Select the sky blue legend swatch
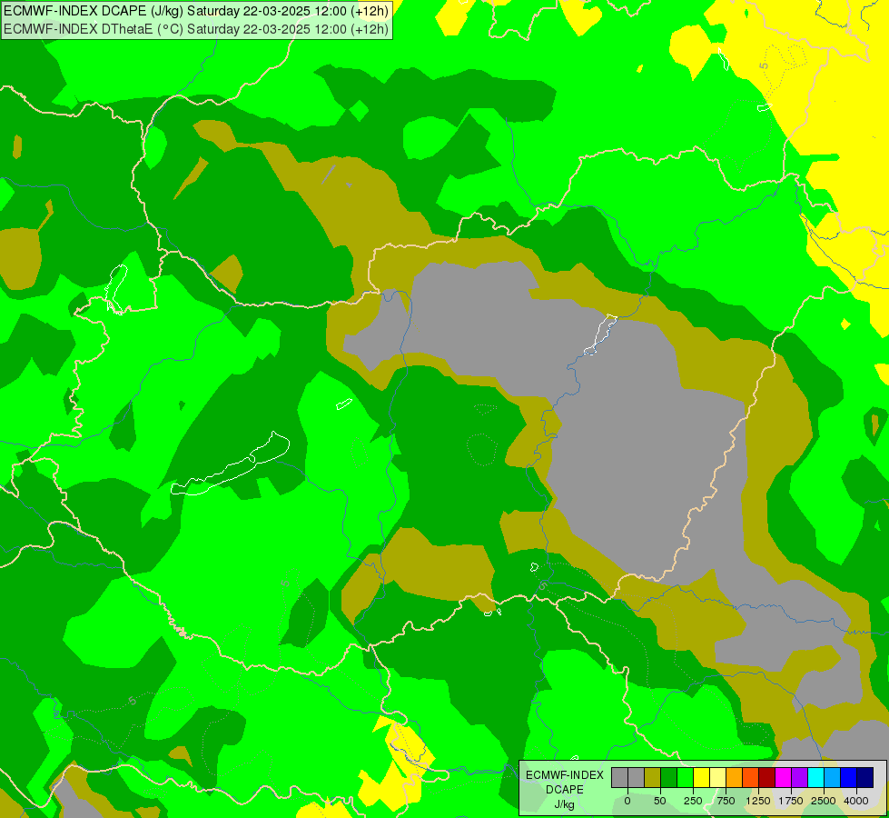This screenshot has height=818, width=889. point(833,778)
